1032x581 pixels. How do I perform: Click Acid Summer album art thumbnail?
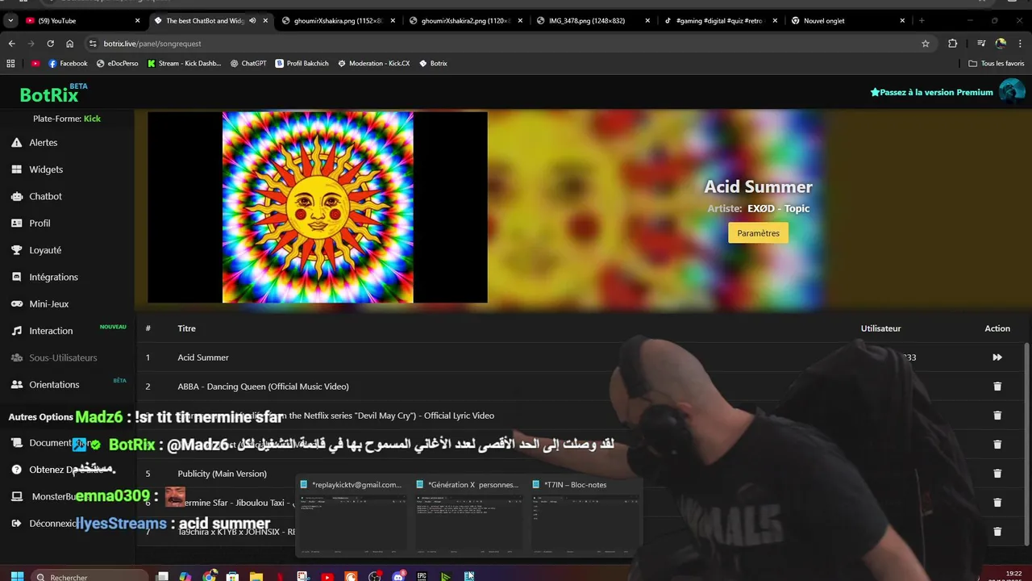318,207
